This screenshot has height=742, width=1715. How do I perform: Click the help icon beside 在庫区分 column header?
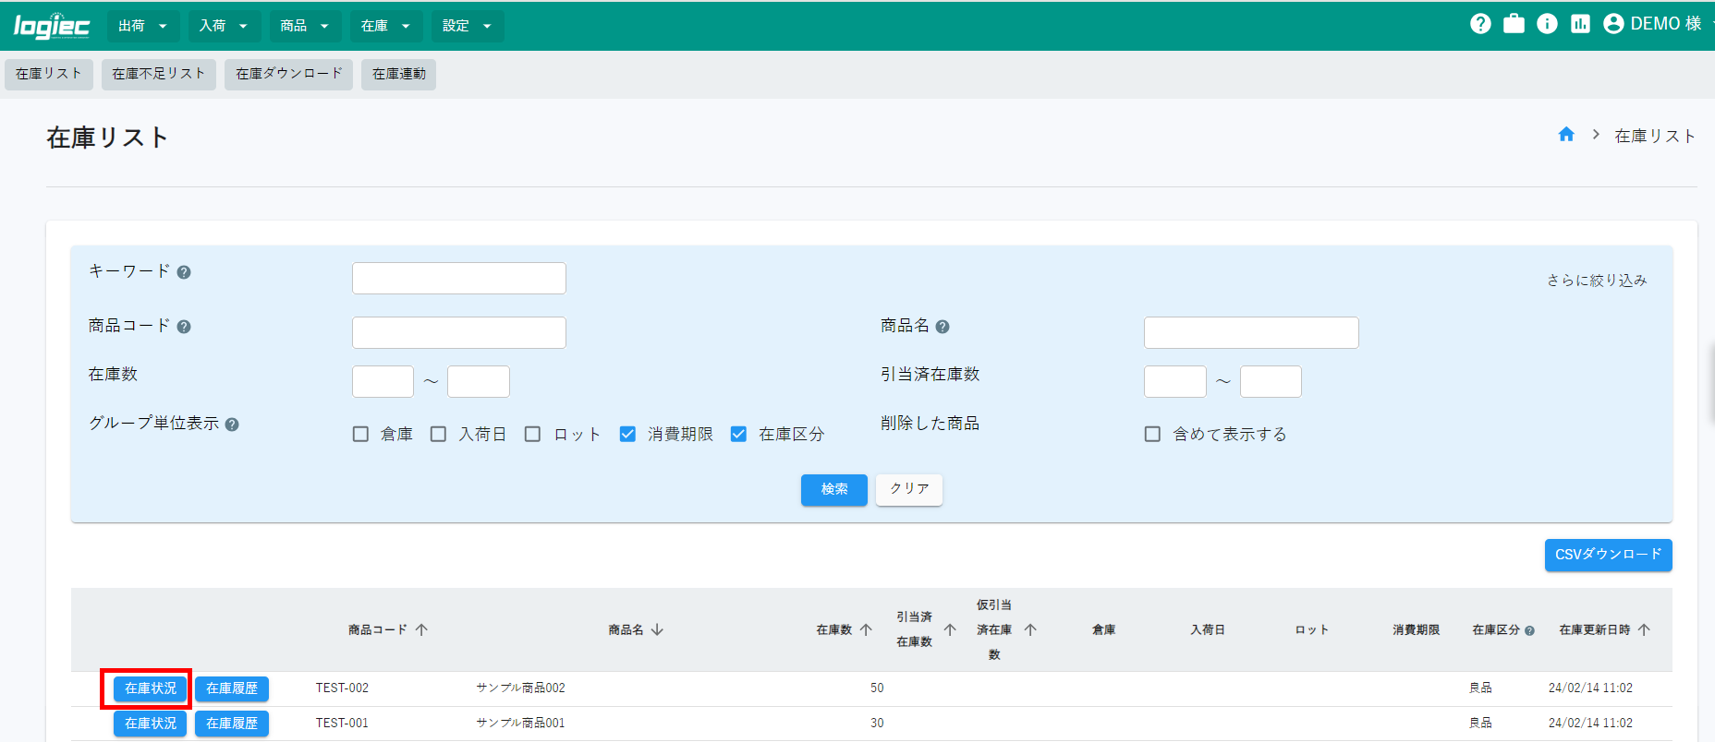(1529, 630)
